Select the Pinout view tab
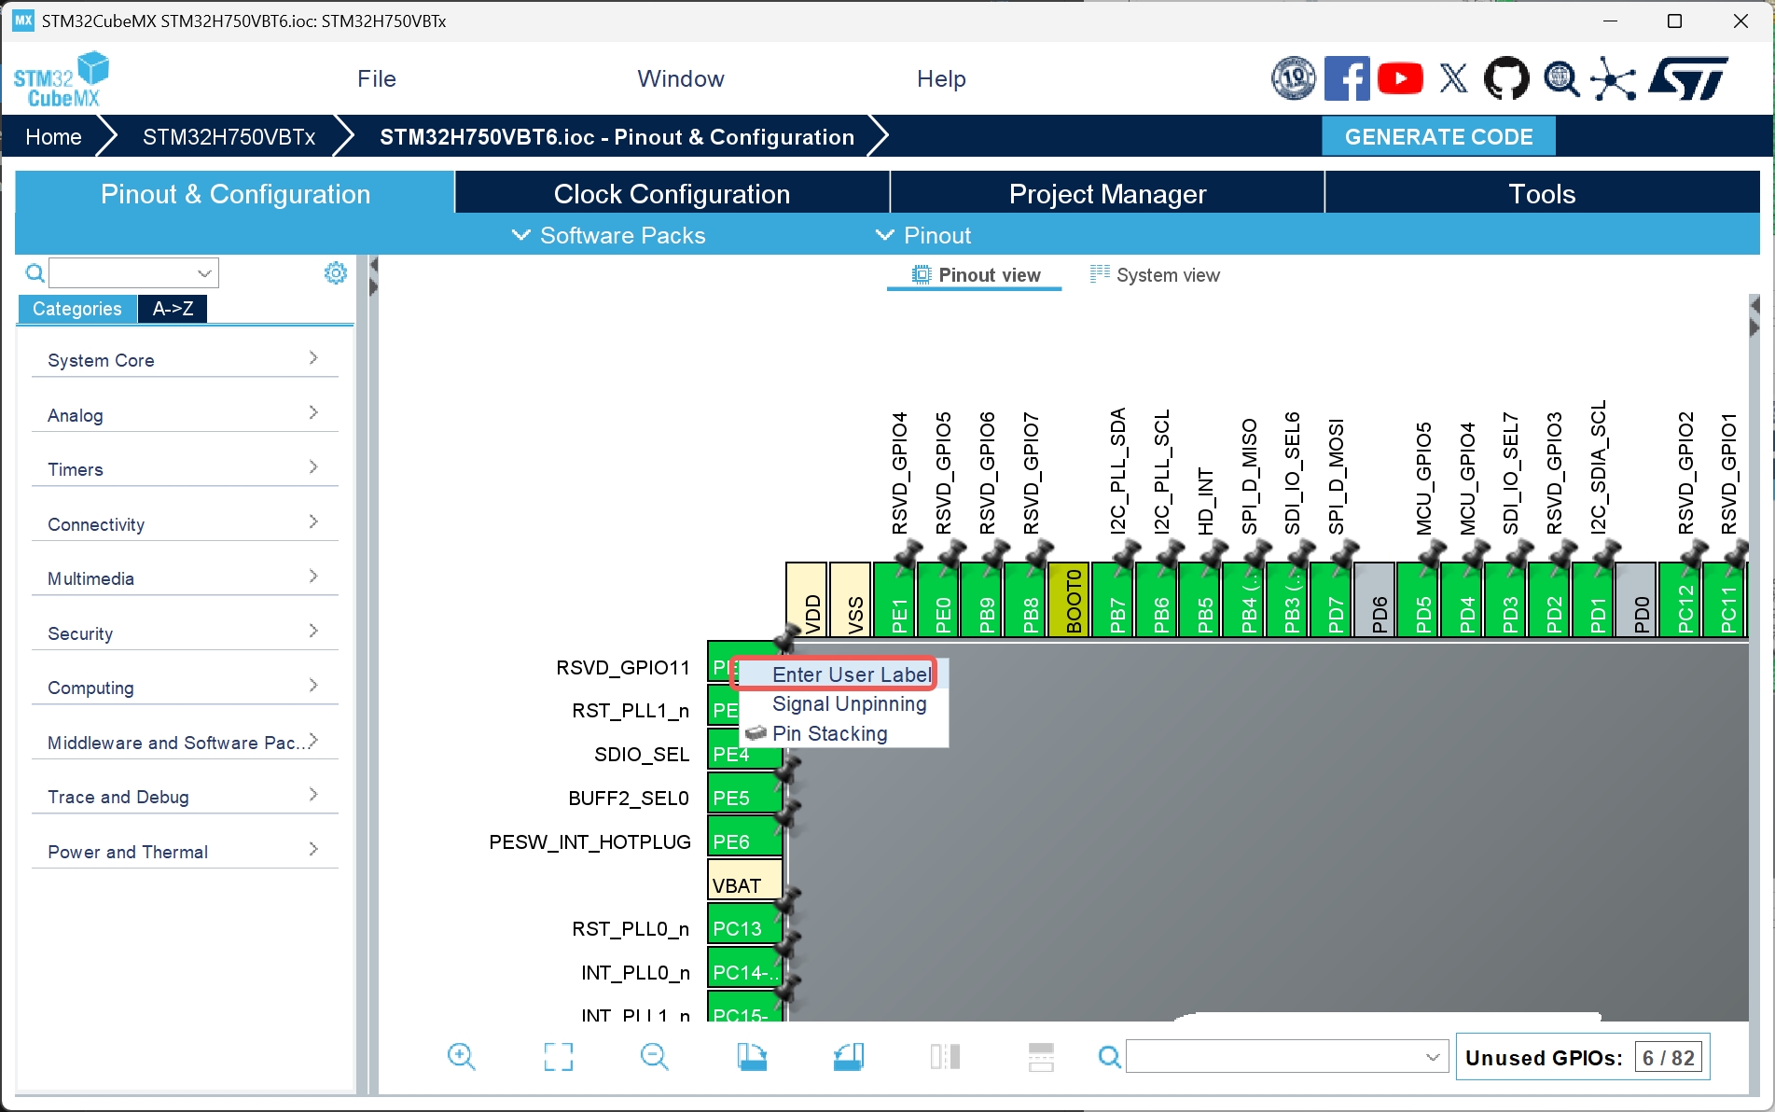This screenshot has height=1112, width=1775. point(975,275)
